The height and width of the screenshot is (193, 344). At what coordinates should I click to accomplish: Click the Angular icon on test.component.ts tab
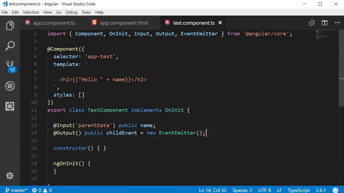click(167, 23)
